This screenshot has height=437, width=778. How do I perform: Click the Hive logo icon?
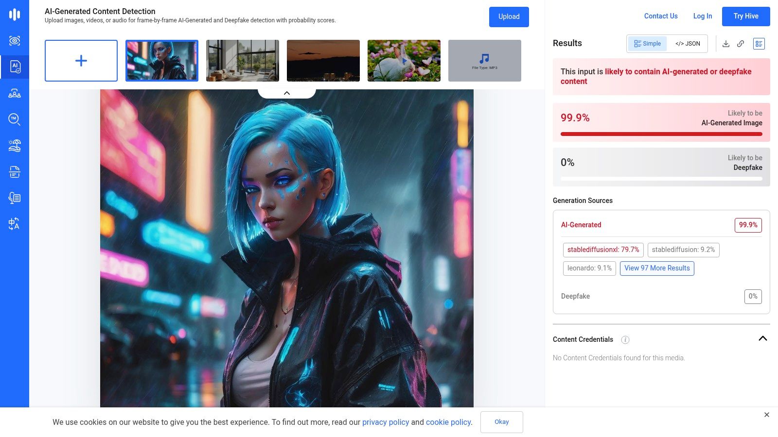coord(15,15)
